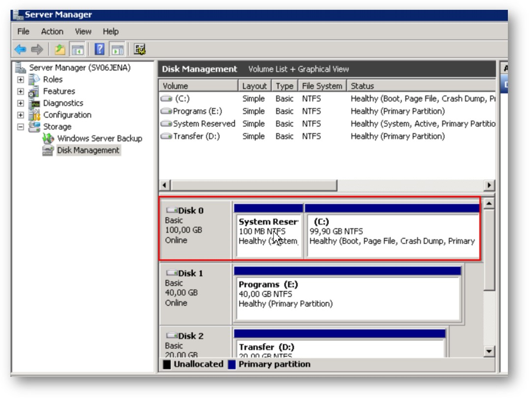Select the Transfer (D:) partition block

click(x=339, y=343)
